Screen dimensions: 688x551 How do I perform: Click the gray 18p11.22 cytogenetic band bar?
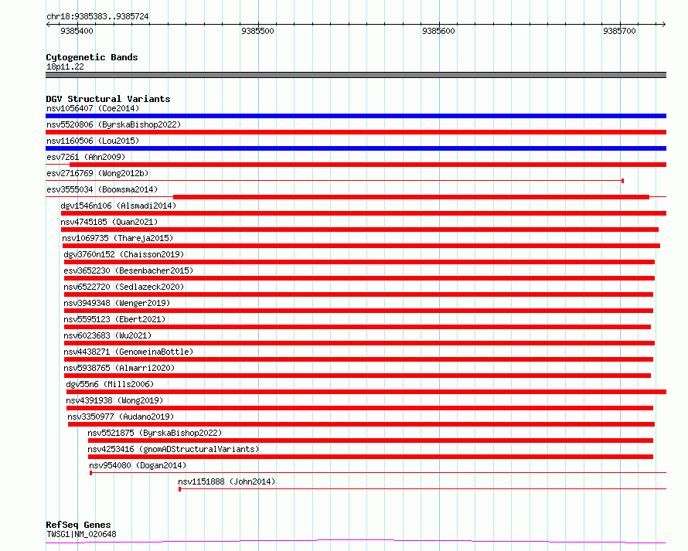356,75
